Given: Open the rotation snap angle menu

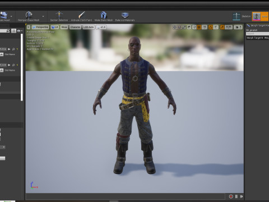Looking at the screenshot, I should tap(216, 27).
